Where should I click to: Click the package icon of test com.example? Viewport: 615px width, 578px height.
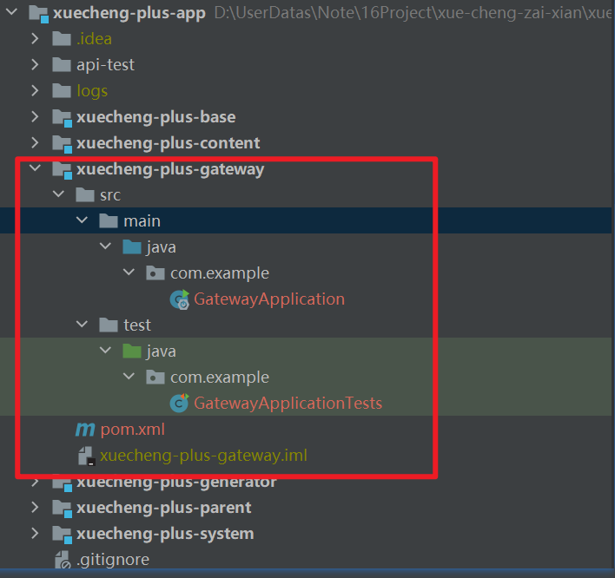tap(155, 377)
